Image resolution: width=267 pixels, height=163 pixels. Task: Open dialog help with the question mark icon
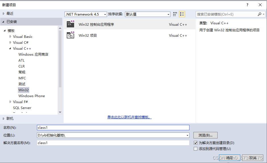[247, 5]
